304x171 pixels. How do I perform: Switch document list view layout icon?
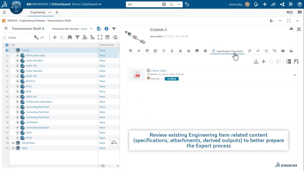point(288,61)
